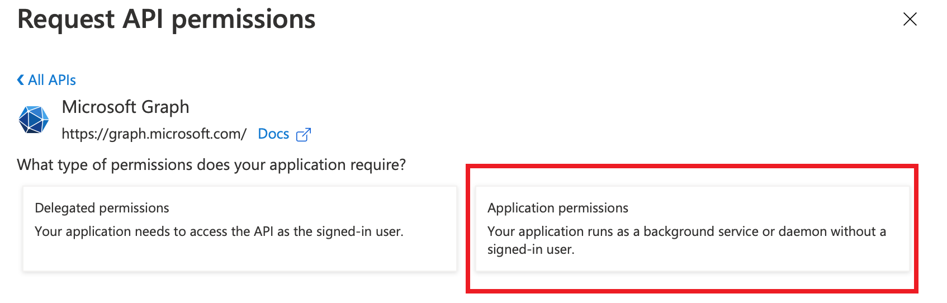Click the word "signed-in user." in Application card
Viewport: 947px width, 303px height.
pos(531,249)
